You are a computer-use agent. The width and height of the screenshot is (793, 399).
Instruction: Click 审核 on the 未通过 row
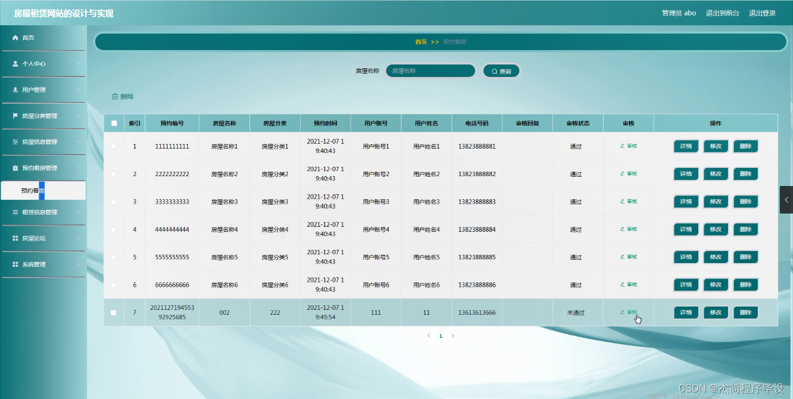pyautogui.click(x=628, y=312)
